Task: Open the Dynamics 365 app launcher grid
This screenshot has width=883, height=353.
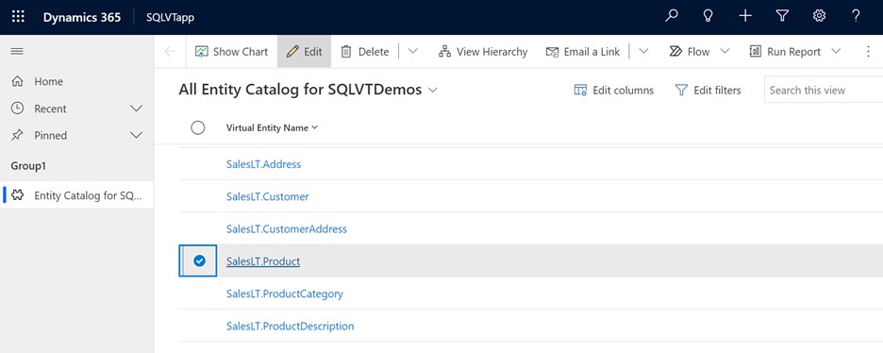Action: click(x=18, y=16)
